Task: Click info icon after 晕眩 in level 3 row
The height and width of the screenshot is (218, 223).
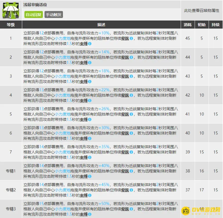Action: pyautogui.click(x=131, y=76)
